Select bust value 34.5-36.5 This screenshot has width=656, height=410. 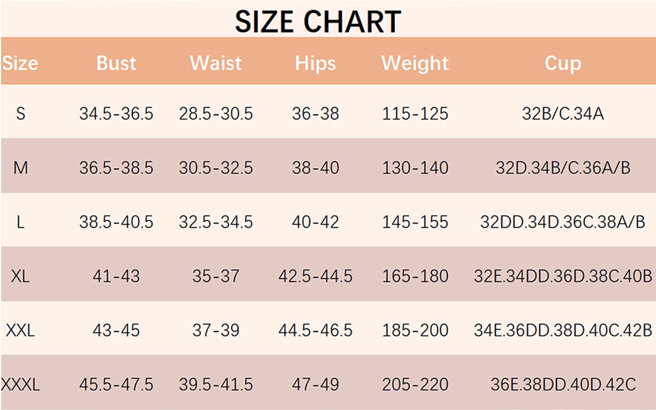[x=116, y=114]
